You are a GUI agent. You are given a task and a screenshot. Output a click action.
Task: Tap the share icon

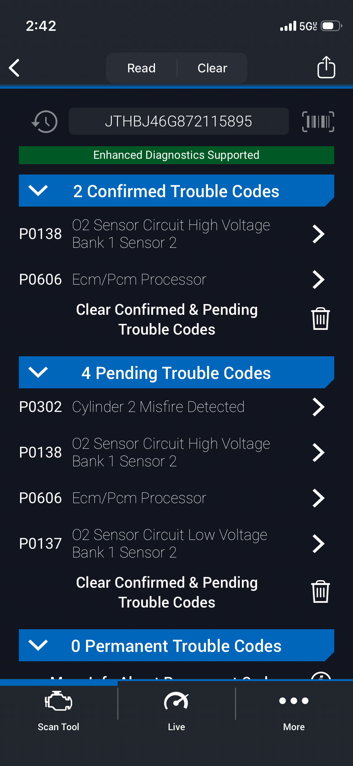[x=326, y=67]
